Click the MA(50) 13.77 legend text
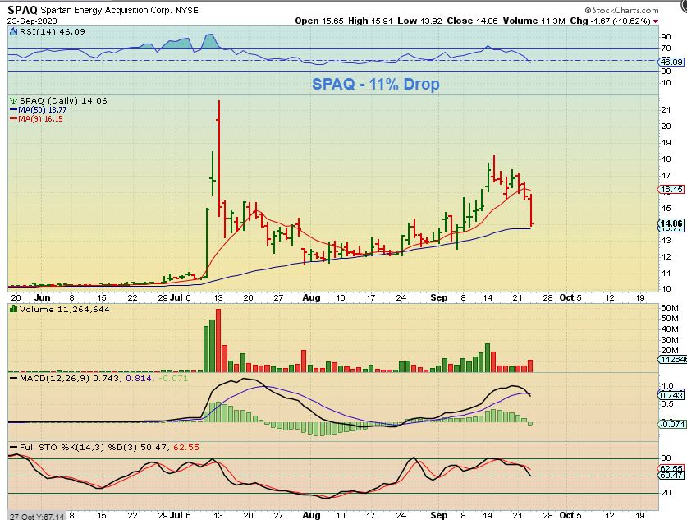This screenshot has width=687, height=520. pyautogui.click(x=43, y=110)
